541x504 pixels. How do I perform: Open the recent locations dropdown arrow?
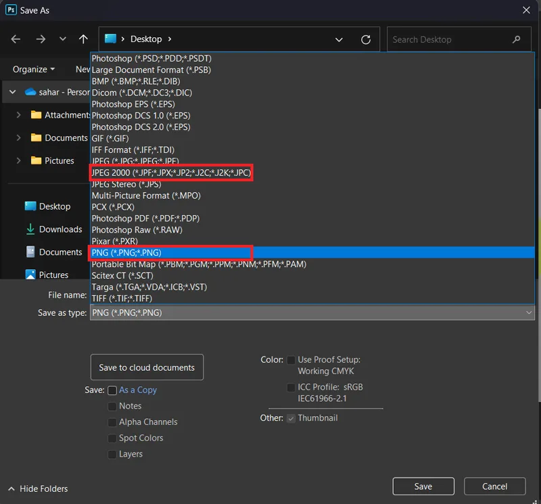pos(62,39)
